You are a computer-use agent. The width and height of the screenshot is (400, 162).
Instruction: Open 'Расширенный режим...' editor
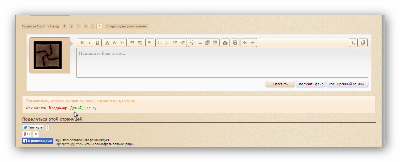(x=347, y=84)
